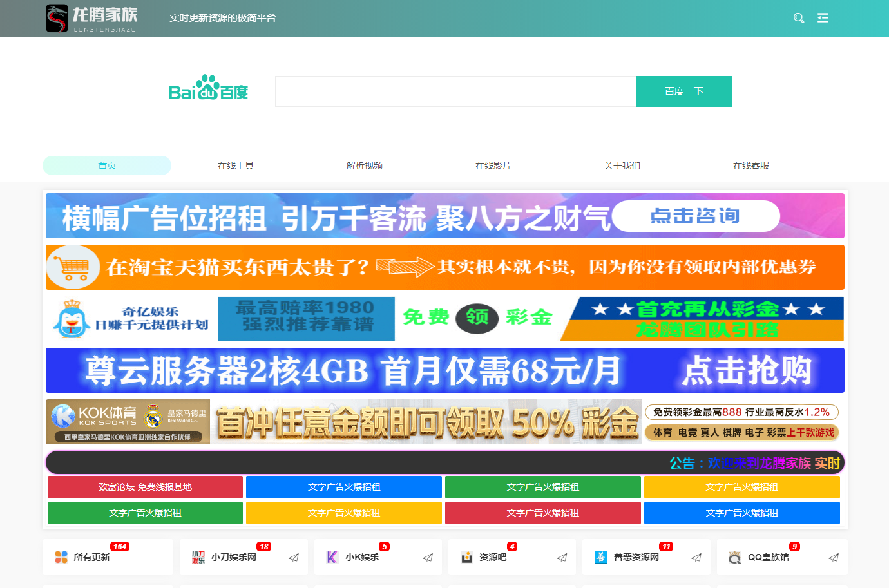This screenshot has height=588, width=889.
Task: Click paper plane icon on 善恶资源网 card
Action: [696, 558]
